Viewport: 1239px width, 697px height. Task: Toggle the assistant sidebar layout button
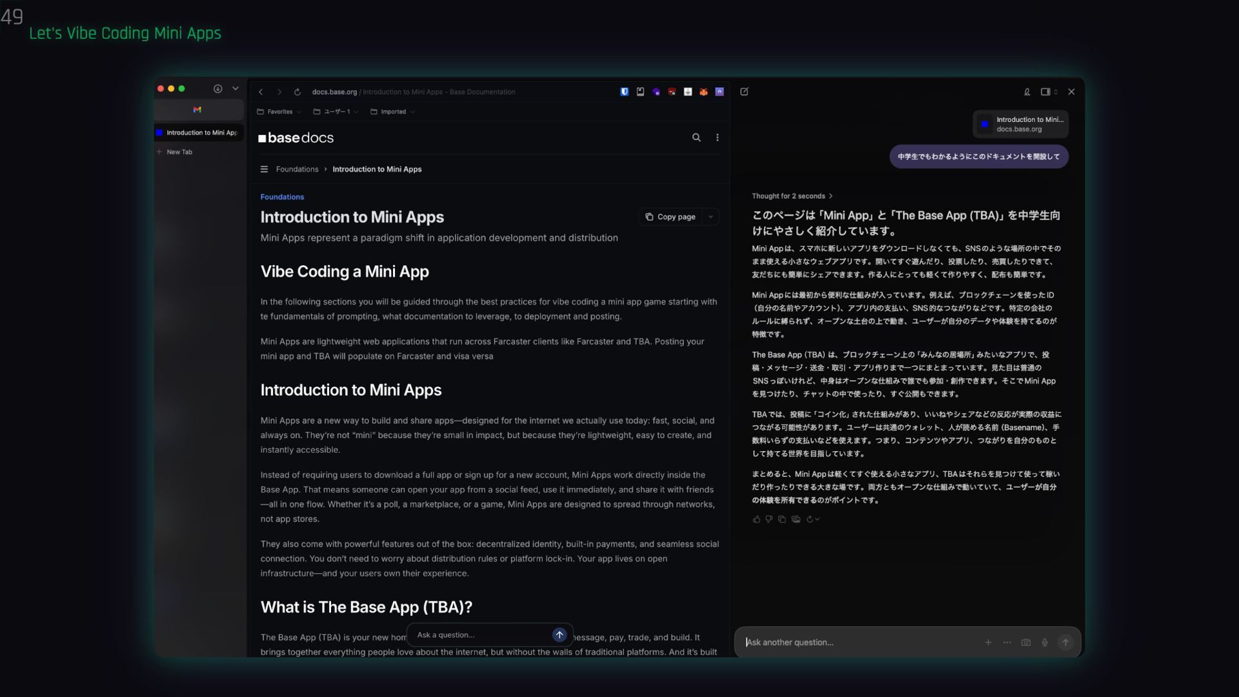1045,92
